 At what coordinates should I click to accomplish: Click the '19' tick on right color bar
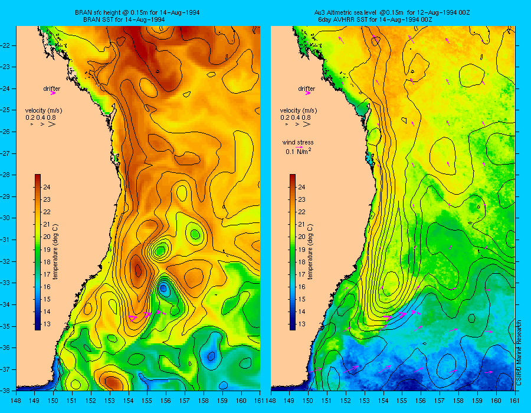(301, 250)
